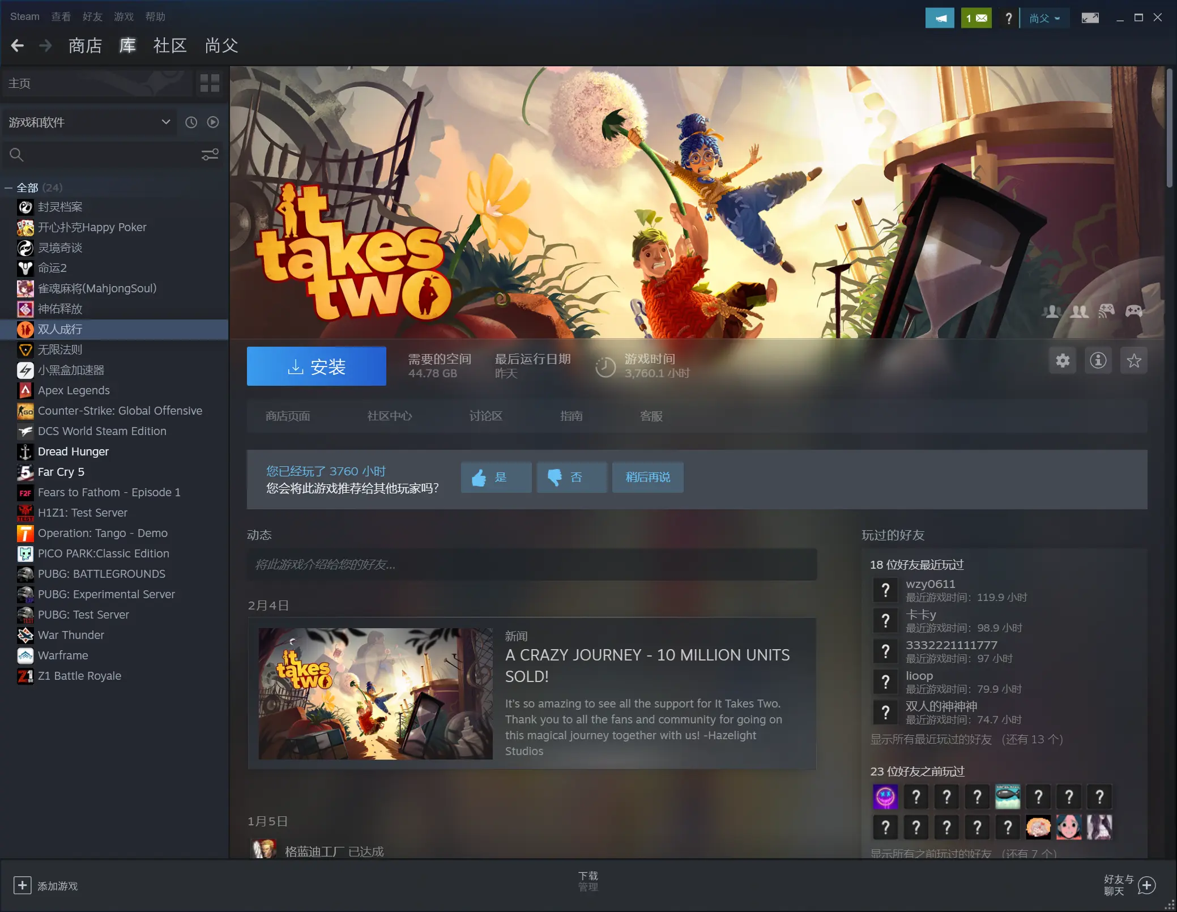
Task: Open the 客服 support tab
Action: (x=651, y=416)
